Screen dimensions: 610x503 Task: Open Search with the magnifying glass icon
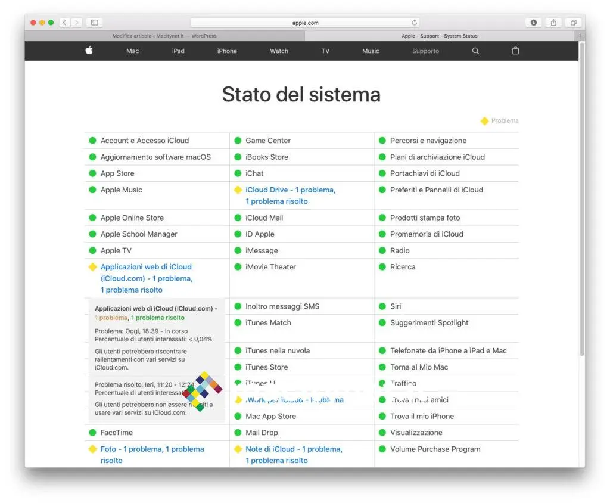click(x=475, y=51)
